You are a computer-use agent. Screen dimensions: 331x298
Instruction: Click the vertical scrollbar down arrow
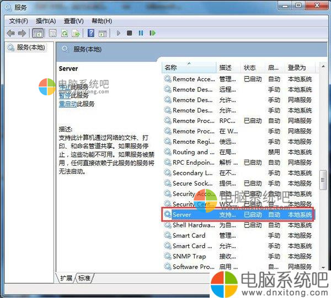323,267
